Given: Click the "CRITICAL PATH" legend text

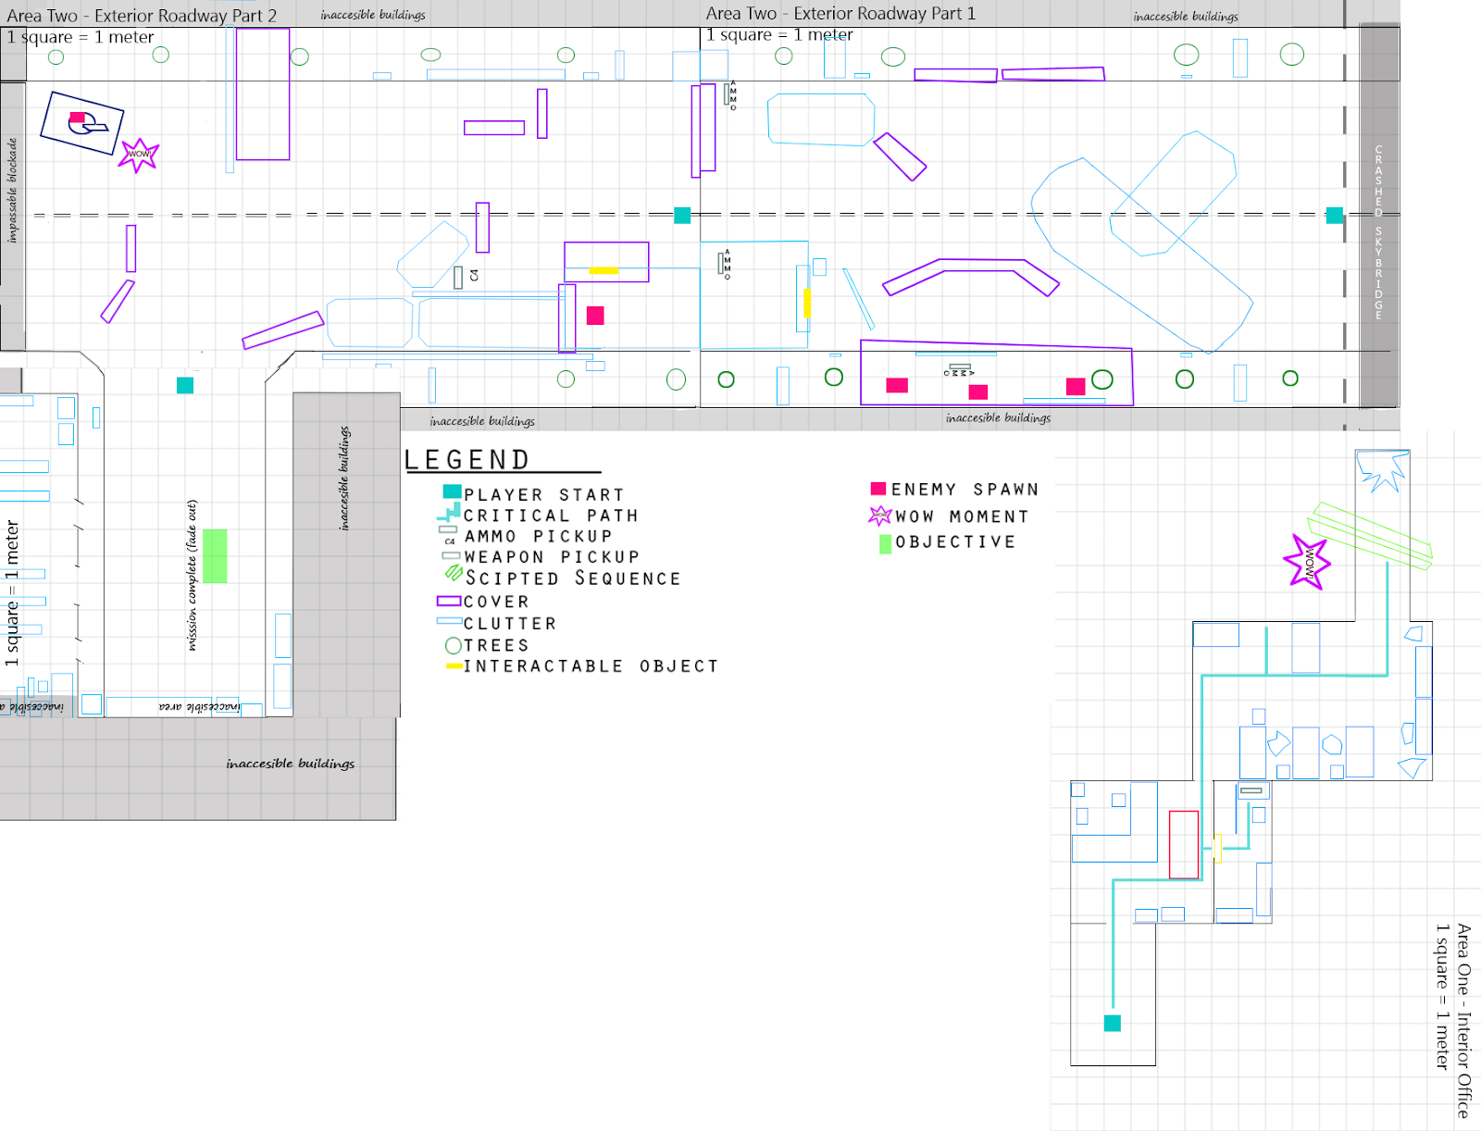Looking at the screenshot, I should [551, 516].
